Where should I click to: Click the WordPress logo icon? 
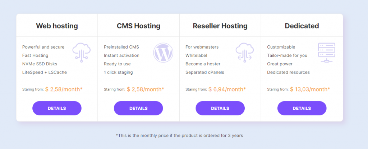(163, 52)
